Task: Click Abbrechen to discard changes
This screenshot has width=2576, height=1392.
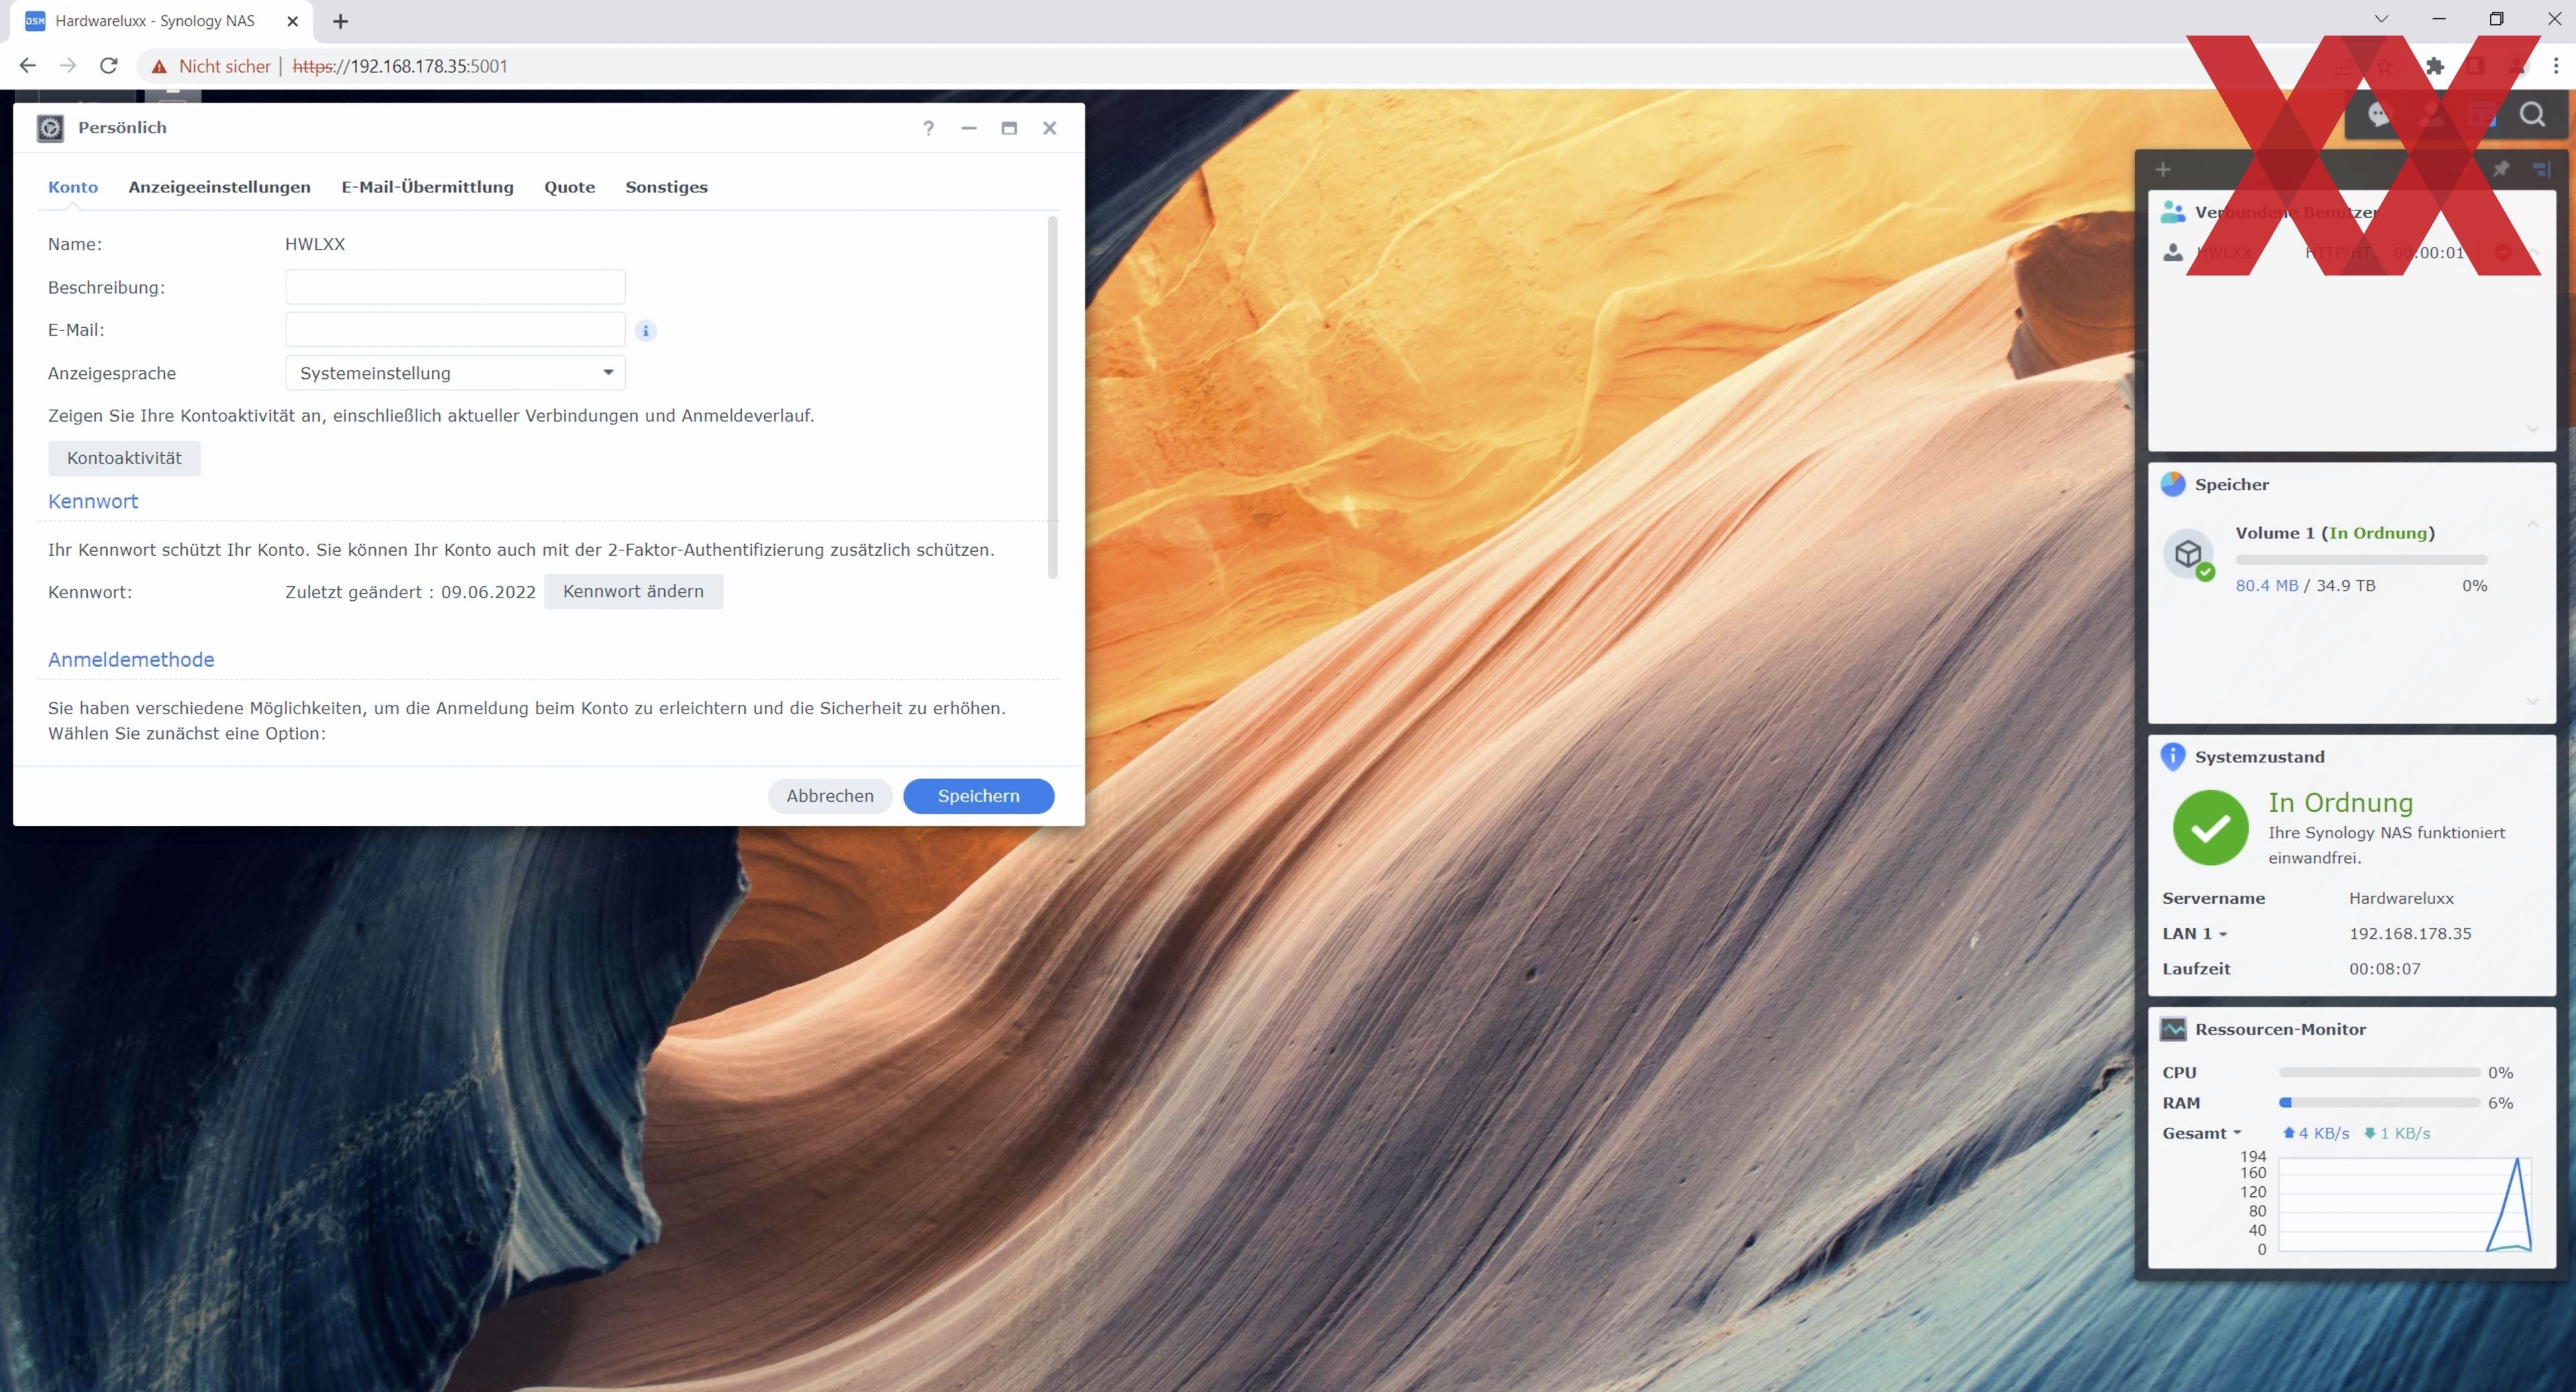Action: (830, 797)
